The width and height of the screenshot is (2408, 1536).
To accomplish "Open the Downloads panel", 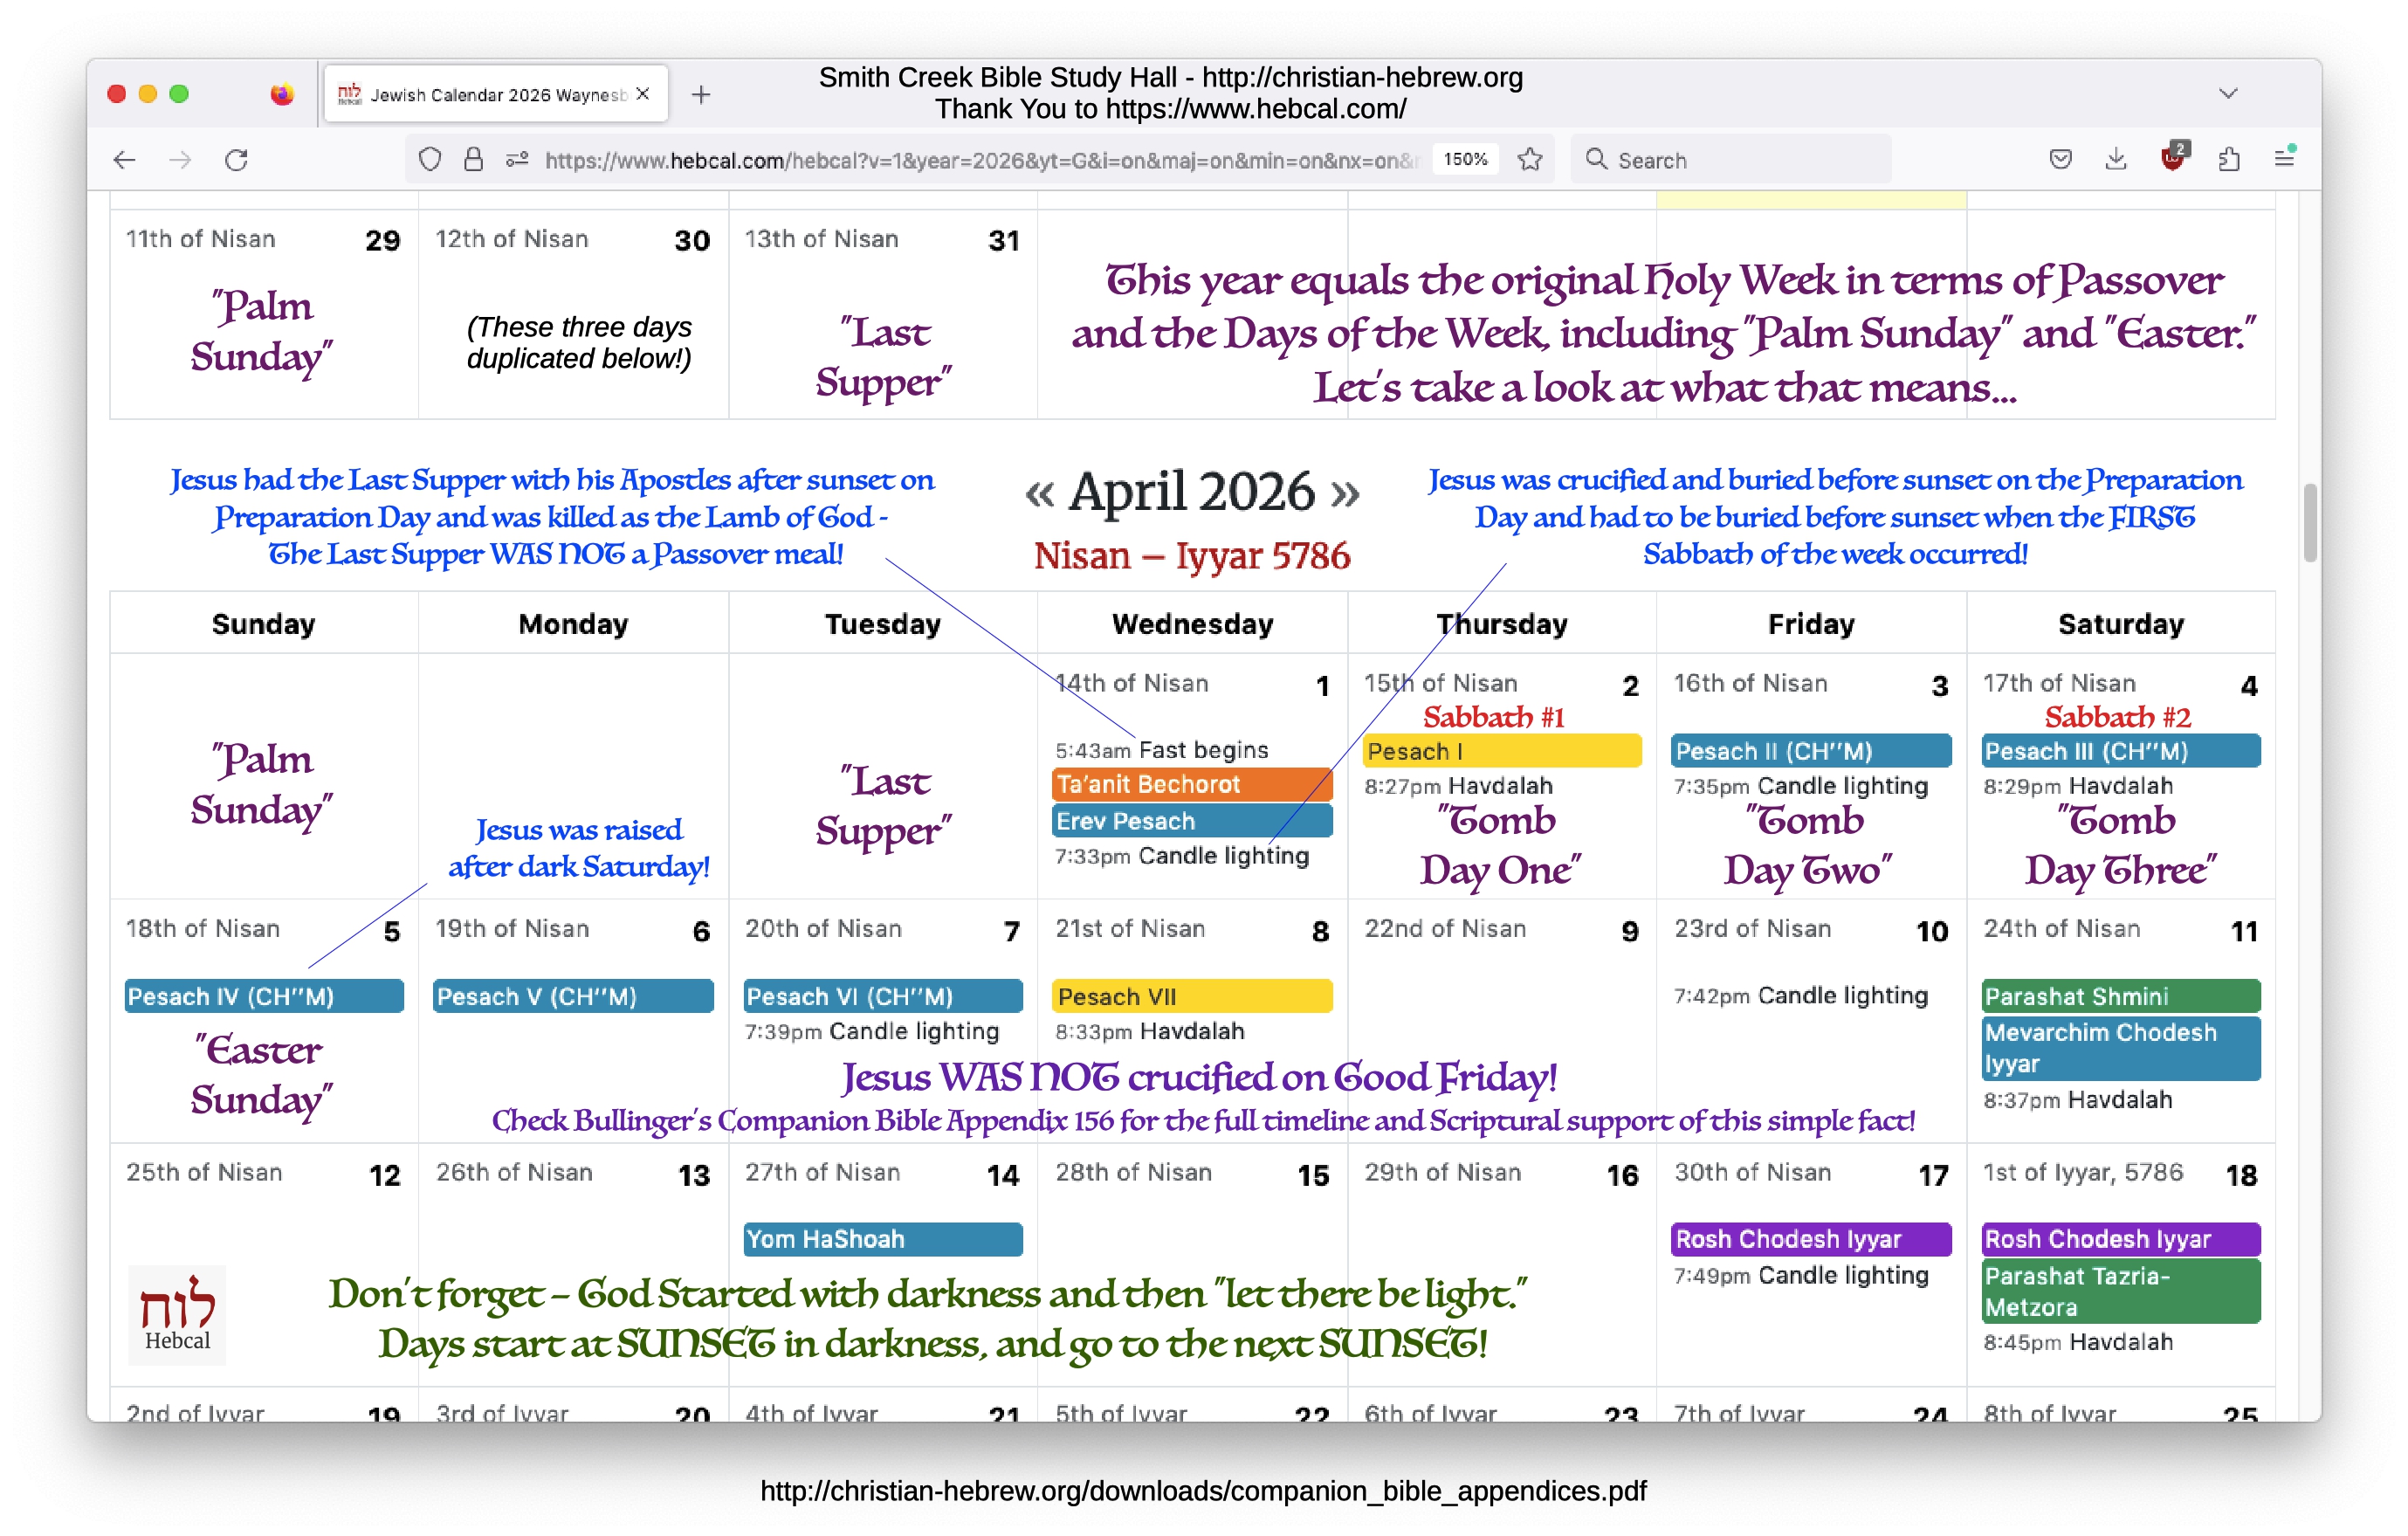I will [x=2116, y=159].
